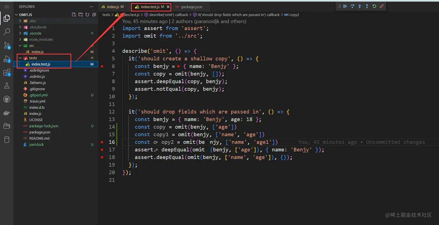Refresh the Explorer file tree
This screenshot has height=225, width=439.
(87, 14)
